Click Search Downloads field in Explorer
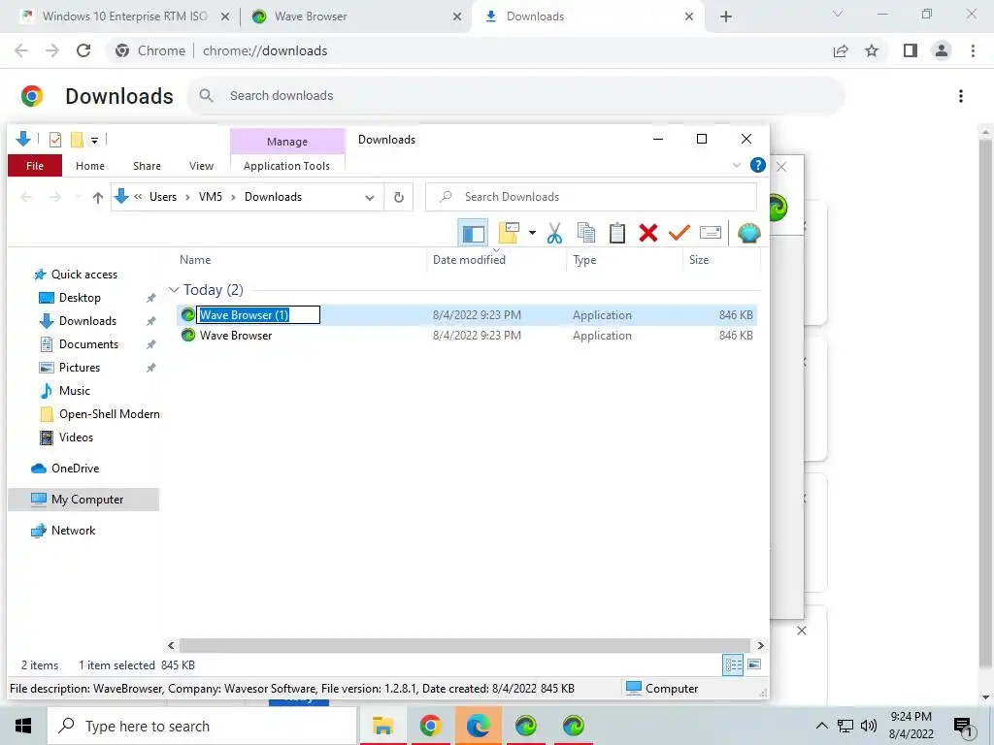Image resolution: width=994 pixels, height=745 pixels. point(591,197)
